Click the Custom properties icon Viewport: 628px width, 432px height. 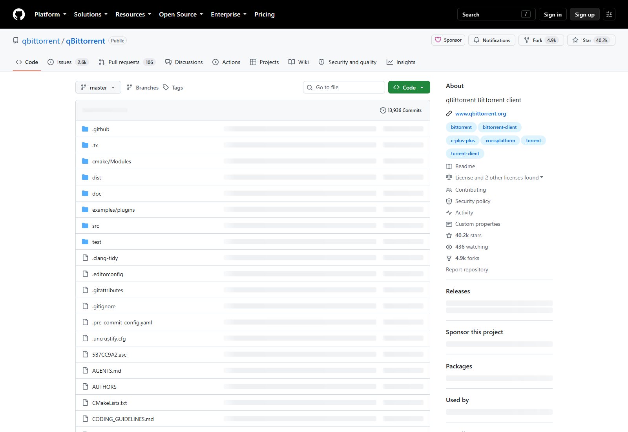[449, 224]
